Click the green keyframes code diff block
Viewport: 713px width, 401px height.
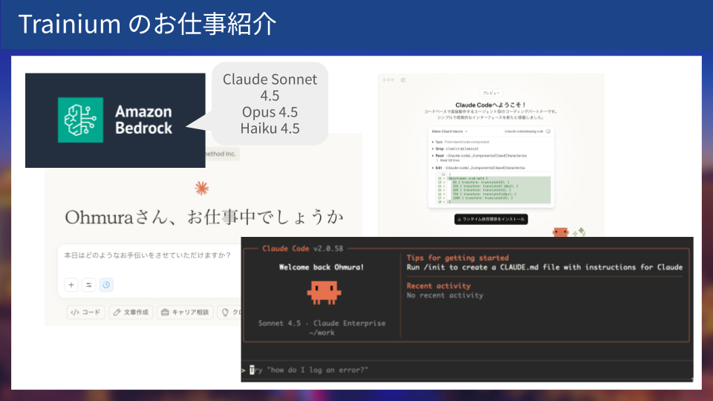pos(499,190)
